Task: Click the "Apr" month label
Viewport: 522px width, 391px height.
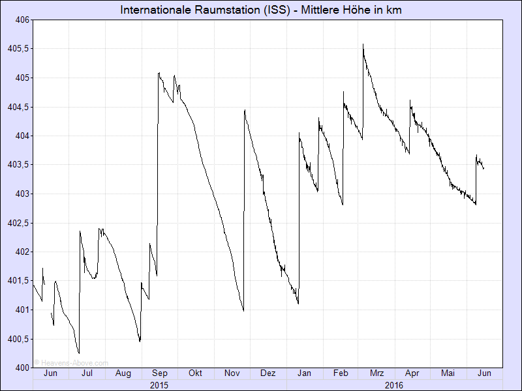Action: pos(412,373)
